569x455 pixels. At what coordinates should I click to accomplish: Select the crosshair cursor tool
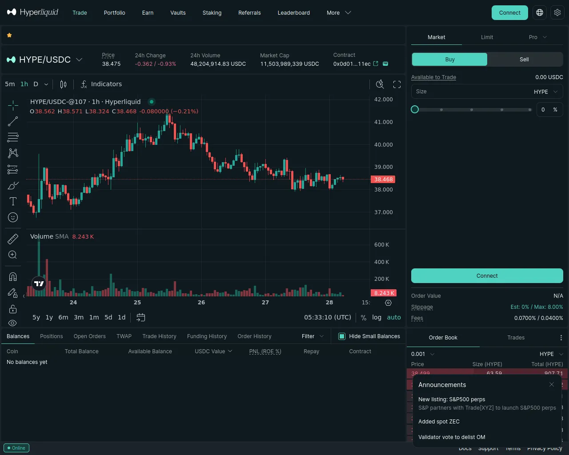[13, 105]
